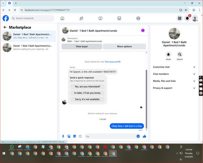Click the Search Facebook field
Image resolution: width=203 pixels, height=163 pixels.
[x=32, y=18]
